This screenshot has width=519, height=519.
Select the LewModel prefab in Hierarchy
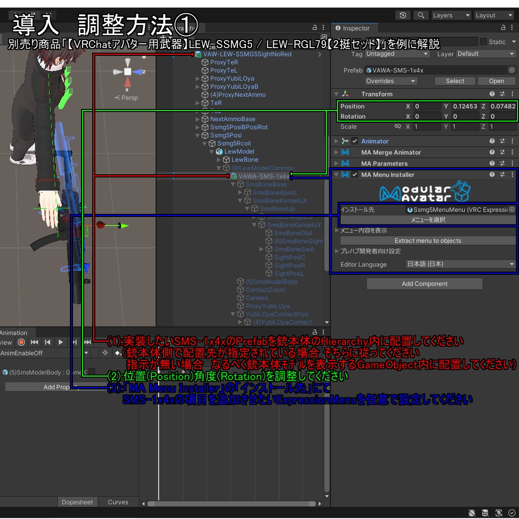tap(239, 151)
